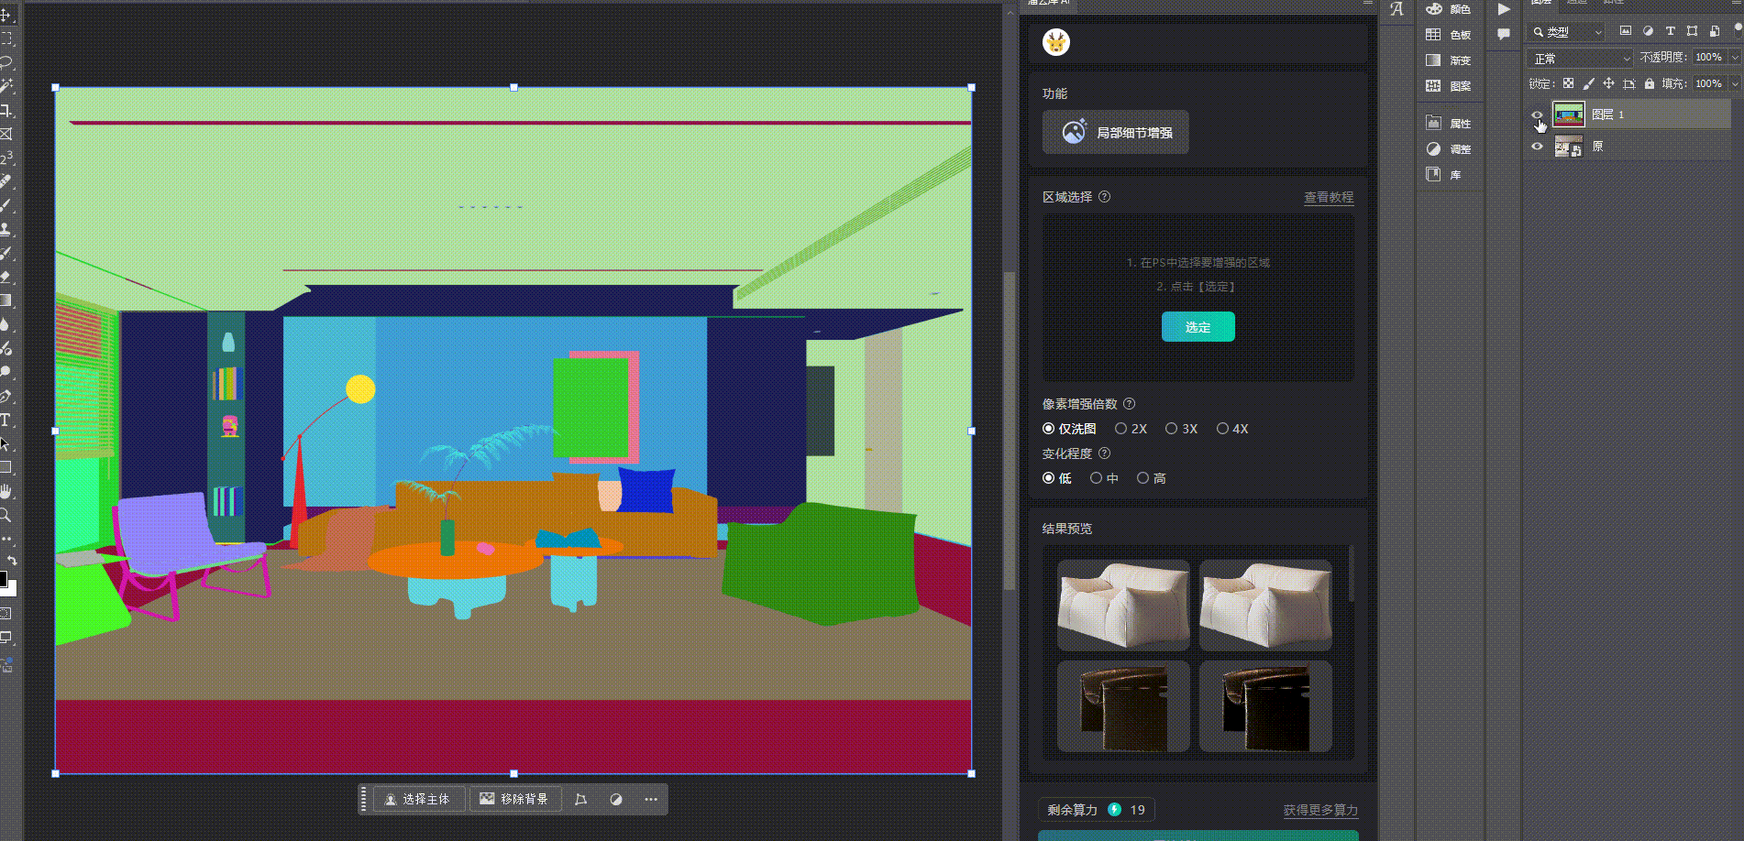The width and height of the screenshot is (1744, 841).
Task: Select the Zoom tool
Action: 6,516
